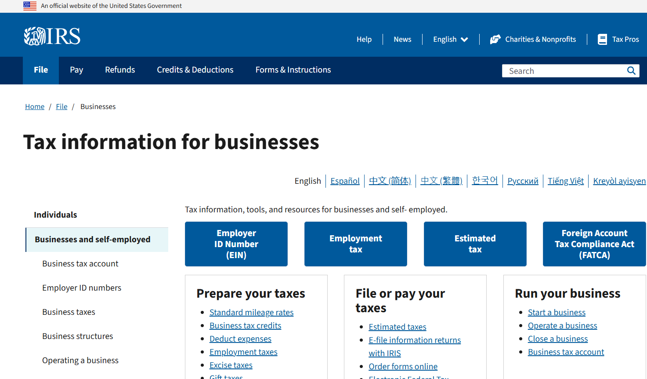
Task: Go to Home via breadcrumb
Action: click(x=35, y=106)
